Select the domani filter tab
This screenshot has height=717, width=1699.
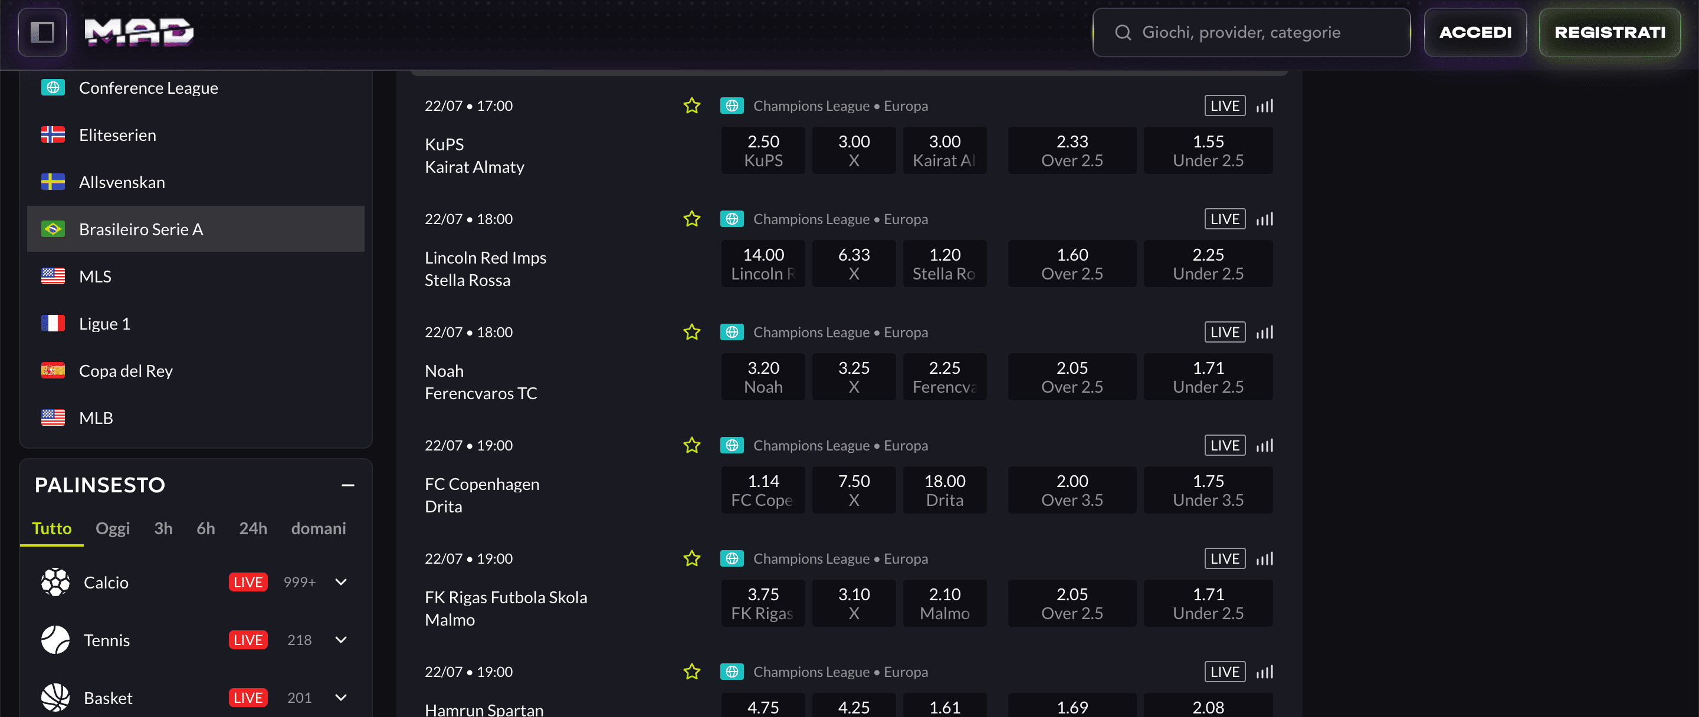coord(319,528)
